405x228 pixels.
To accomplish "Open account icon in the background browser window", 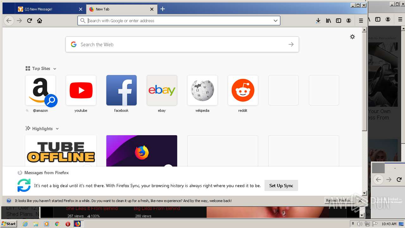I will [388, 19].
